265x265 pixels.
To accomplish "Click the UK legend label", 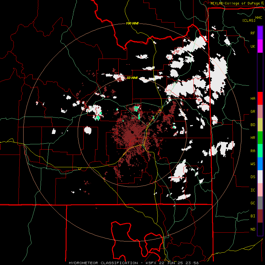I will point(253,46).
